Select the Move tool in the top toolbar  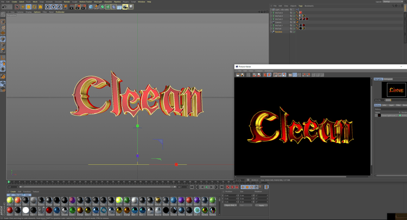coord(23,7)
